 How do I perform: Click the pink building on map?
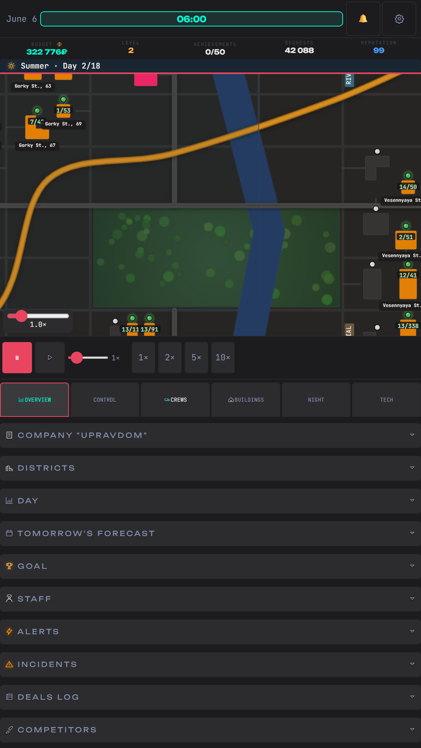(146, 79)
